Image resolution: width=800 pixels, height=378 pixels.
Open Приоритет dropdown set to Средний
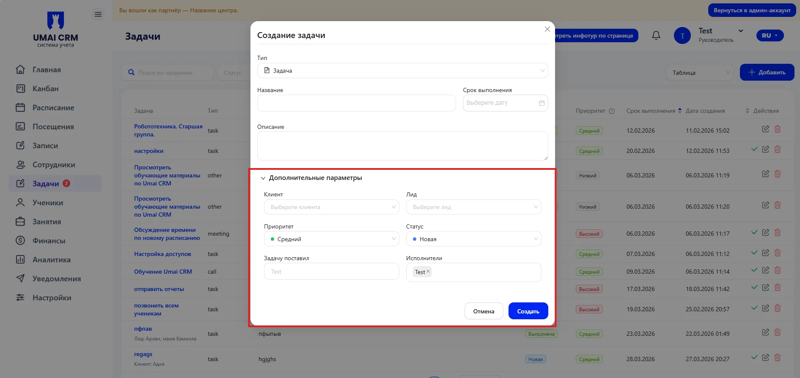pyautogui.click(x=332, y=239)
